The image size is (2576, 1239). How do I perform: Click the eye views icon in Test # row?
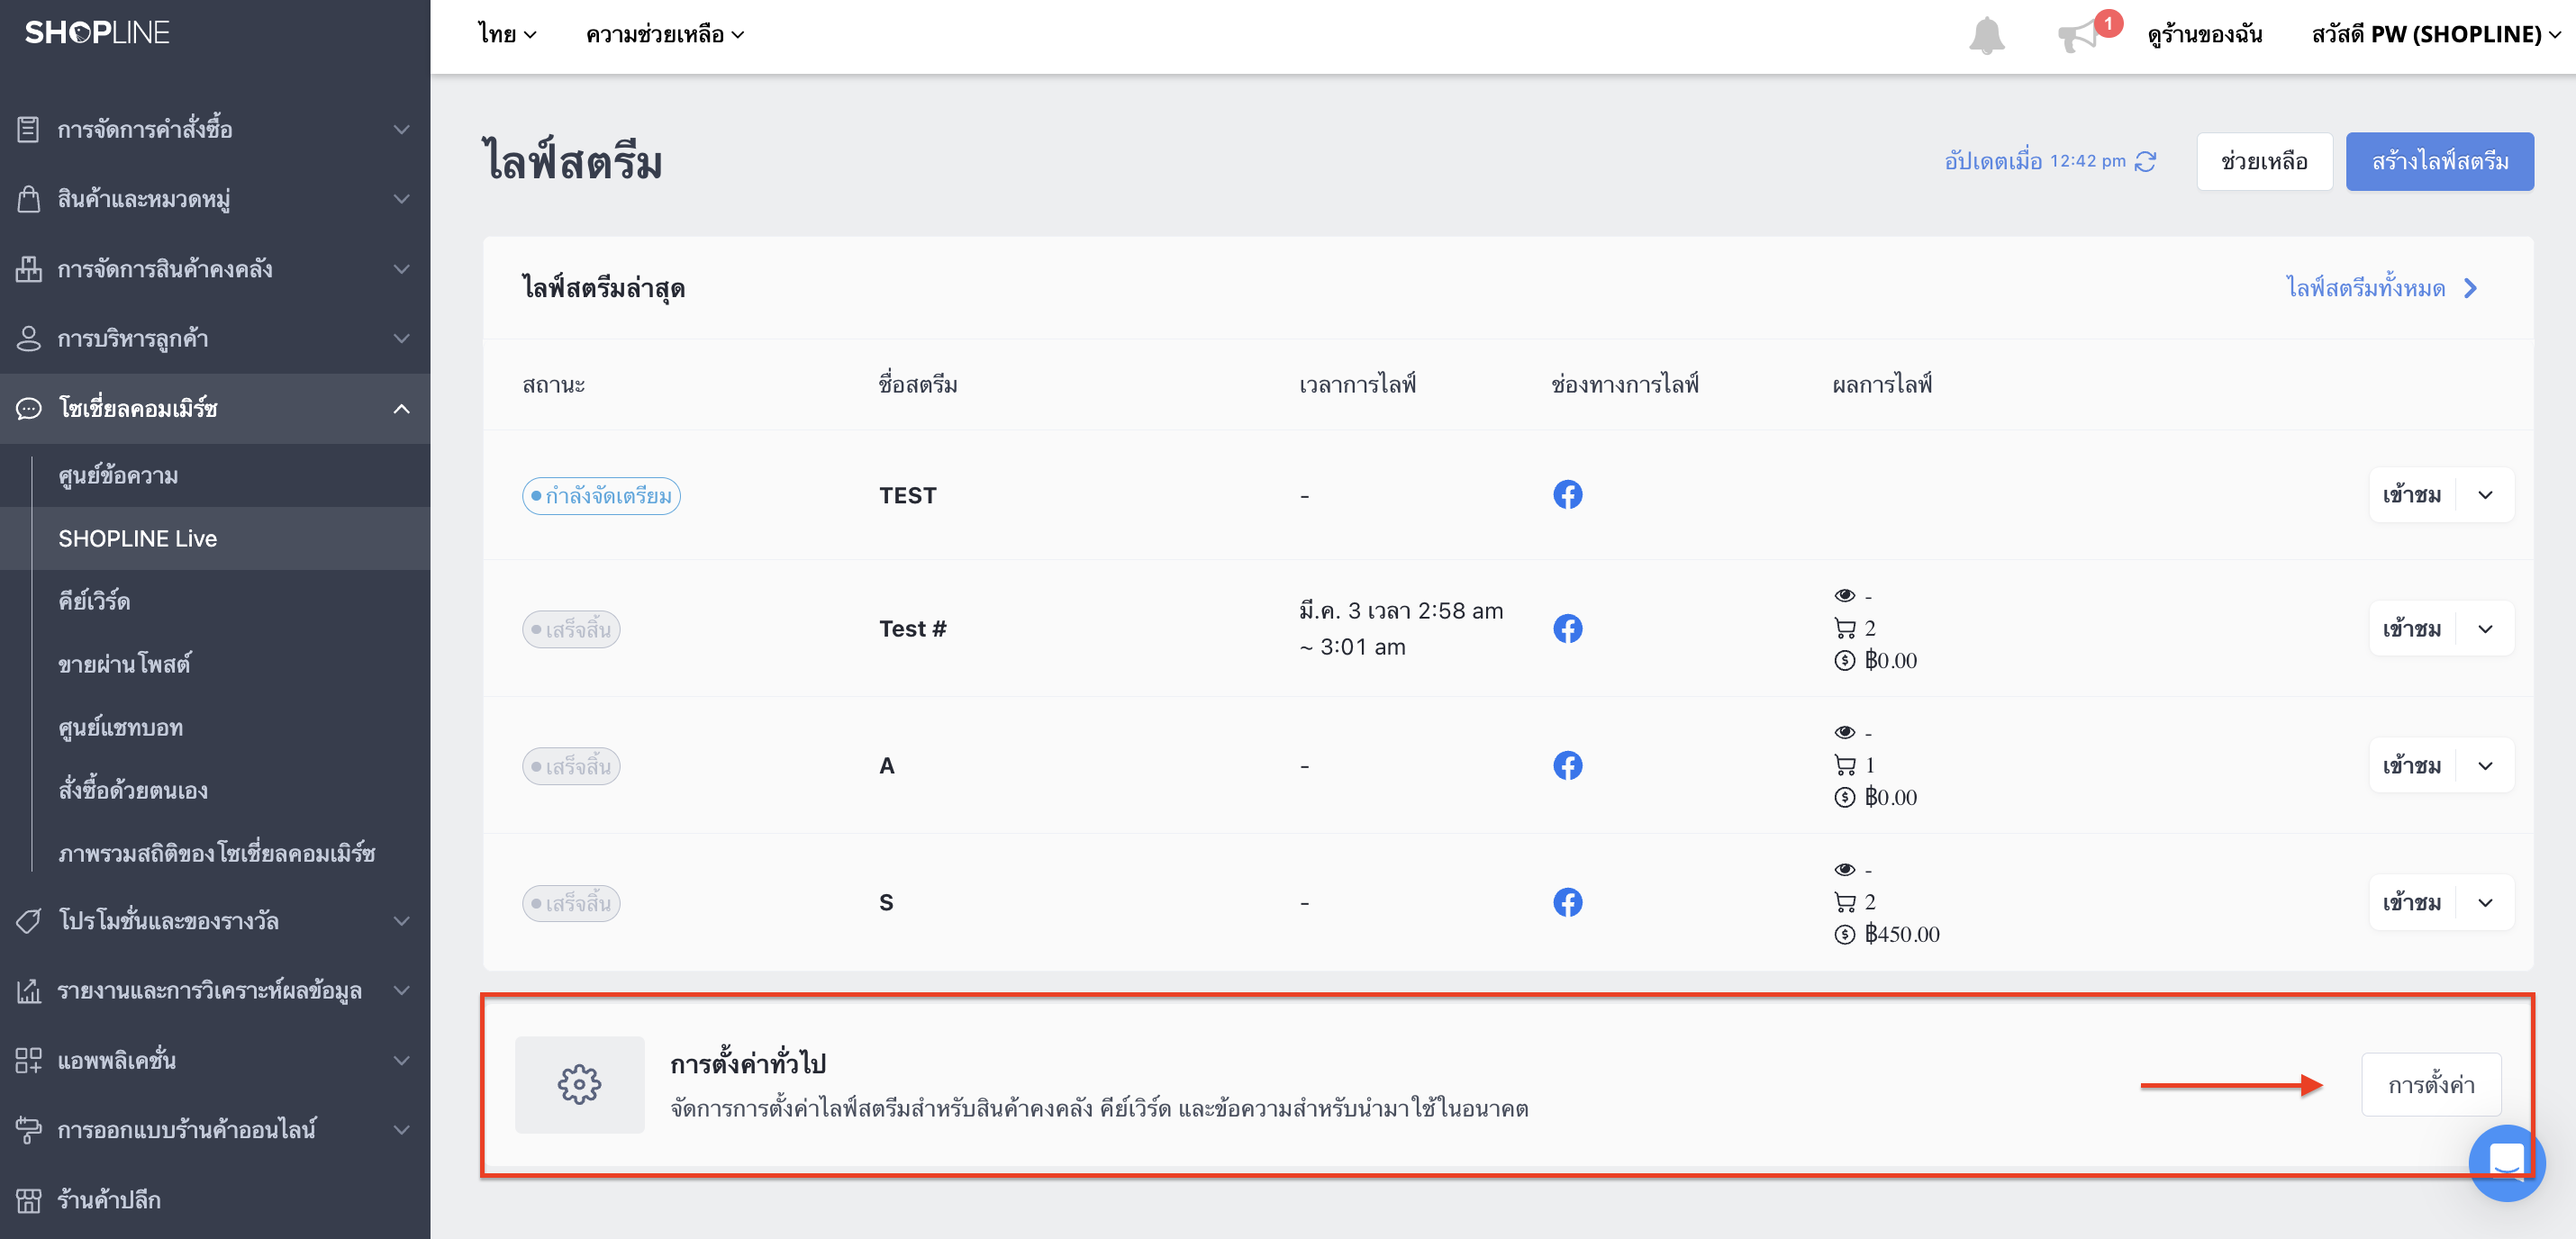coord(1845,596)
